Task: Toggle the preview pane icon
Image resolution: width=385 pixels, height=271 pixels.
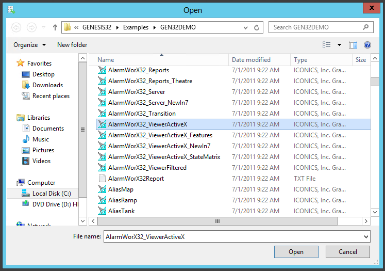Action: [x=353, y=45]
